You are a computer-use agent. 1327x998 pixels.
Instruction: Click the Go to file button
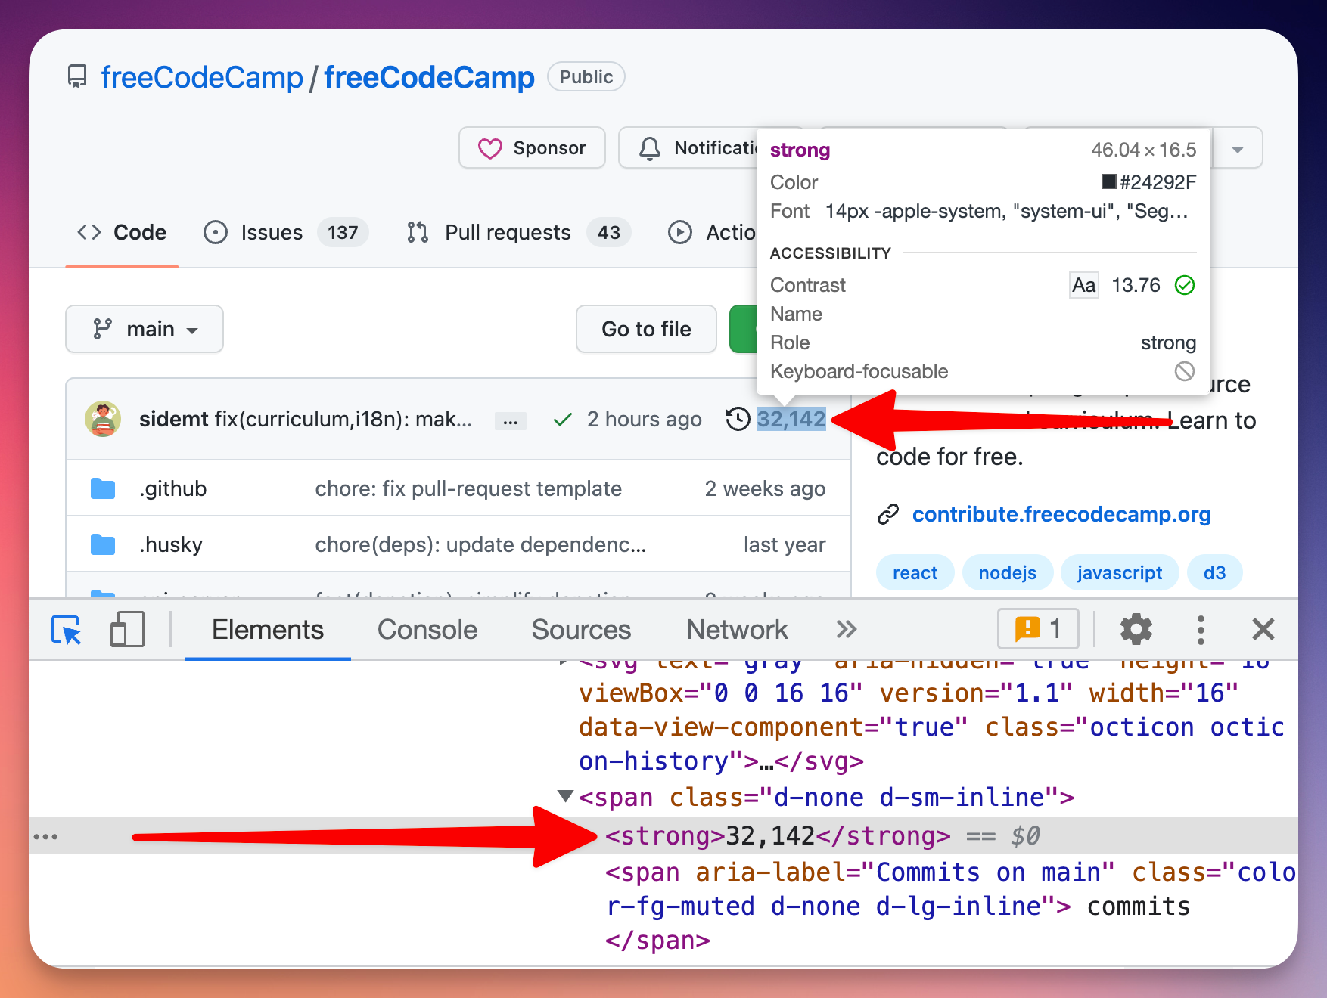click(645, 329)
